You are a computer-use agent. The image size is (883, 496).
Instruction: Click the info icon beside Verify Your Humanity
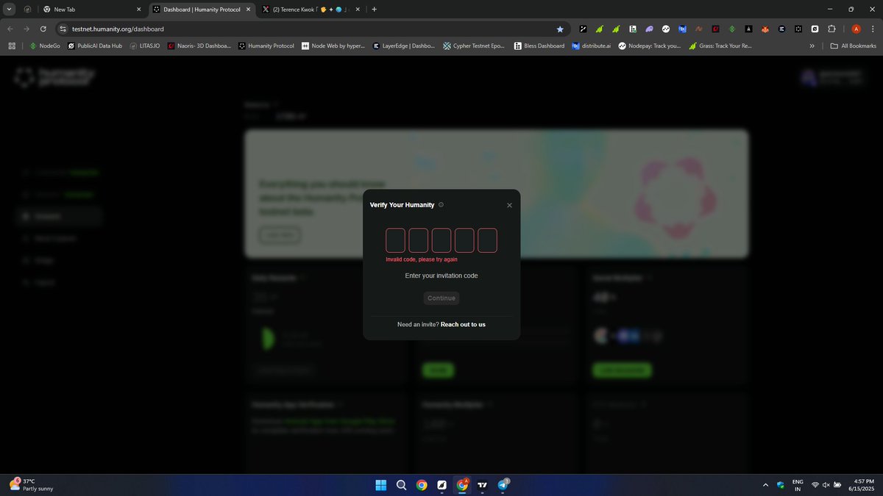click(441, 205)
